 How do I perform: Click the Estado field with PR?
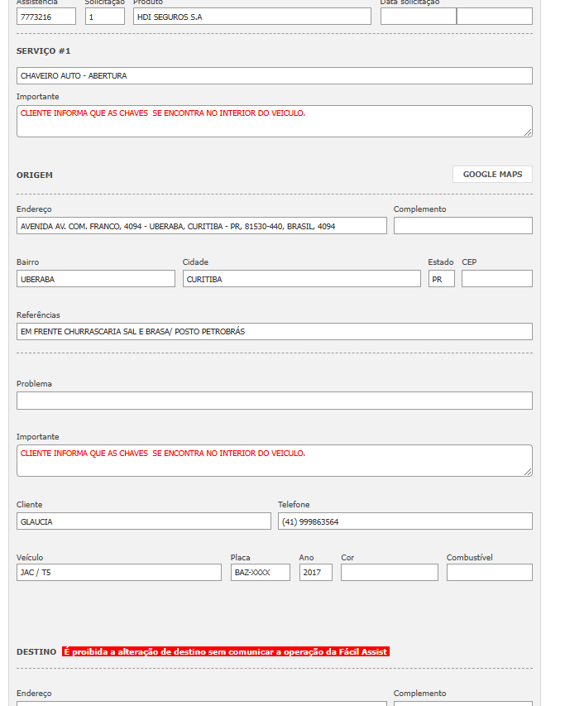pyautogui.click(x=441, y=279)
